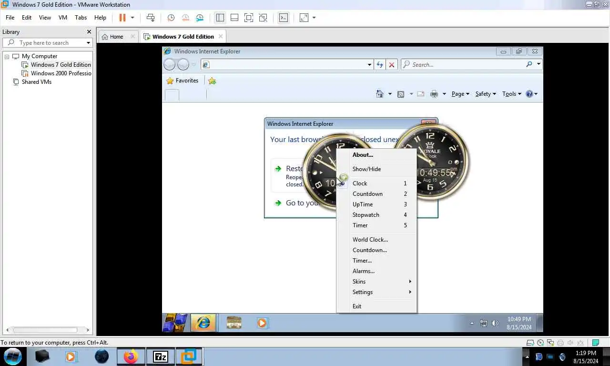The width and height of the screenshot is (610, 366).
Task: Open the console view icon
Action: pyautogui.click(x=284, y=18)
